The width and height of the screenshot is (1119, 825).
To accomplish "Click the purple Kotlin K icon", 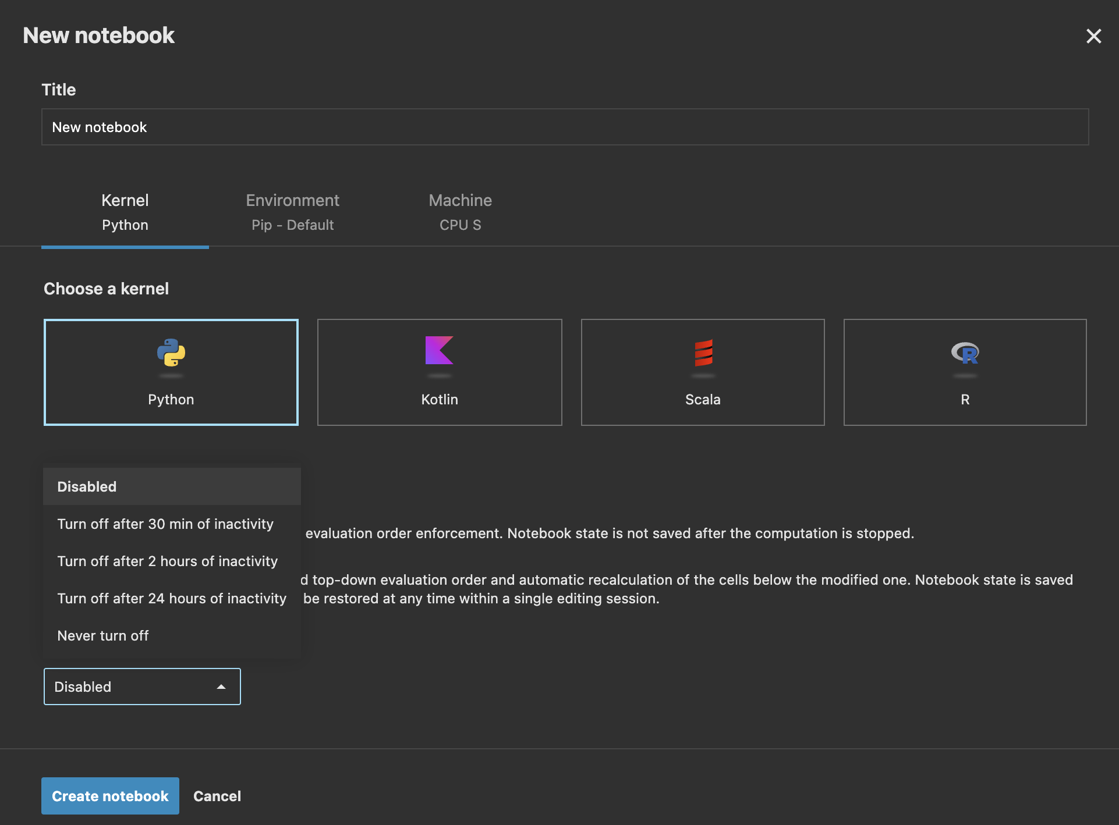I will coord(440,356).
